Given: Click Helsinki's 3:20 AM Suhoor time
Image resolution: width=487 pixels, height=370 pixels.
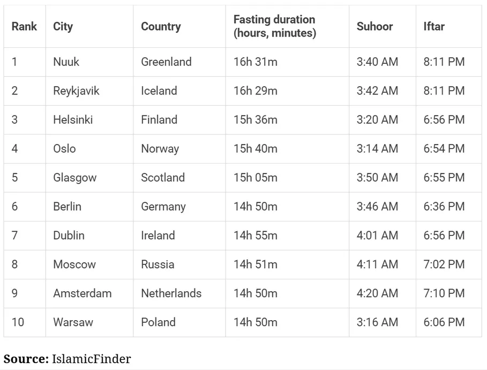Looking at the screenshot, I should coord(377,120).
